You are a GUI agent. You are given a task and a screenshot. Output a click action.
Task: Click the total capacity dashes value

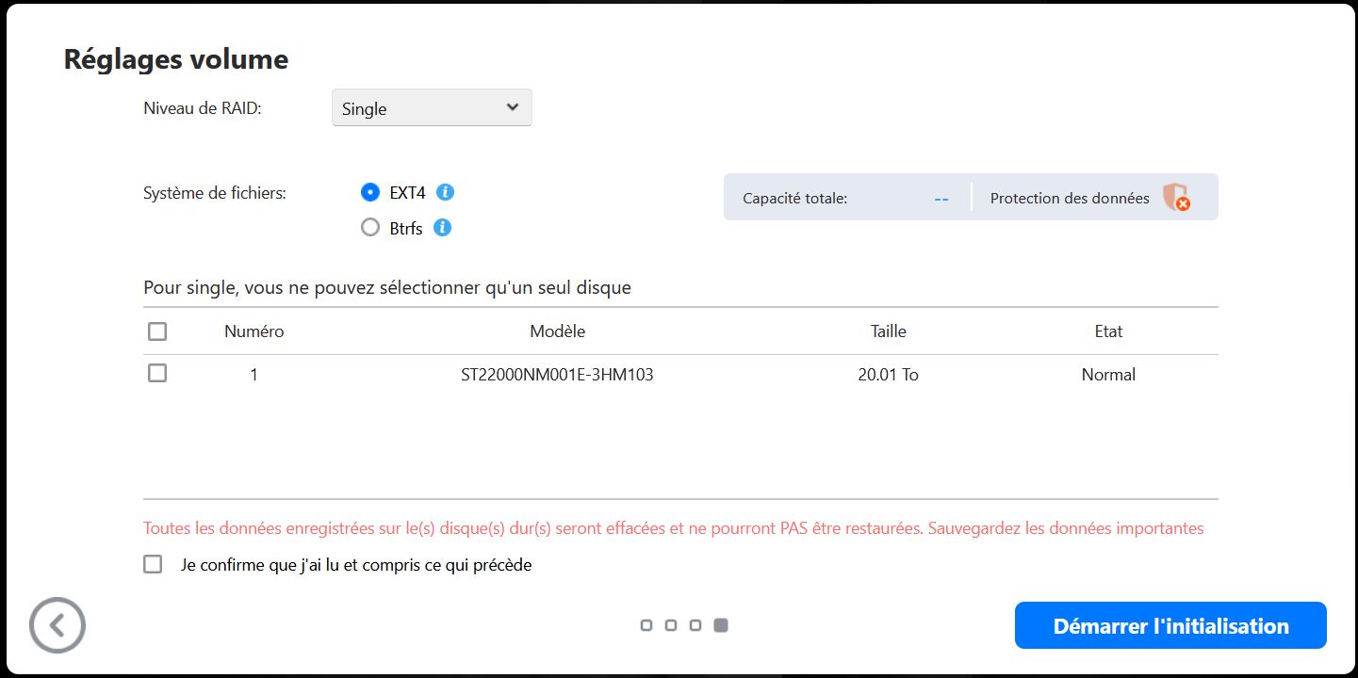coord(941,199)
